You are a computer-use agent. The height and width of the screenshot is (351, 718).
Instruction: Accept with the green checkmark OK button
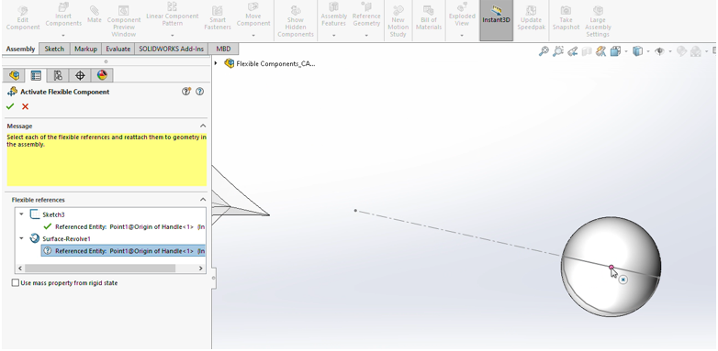(10, 106)
